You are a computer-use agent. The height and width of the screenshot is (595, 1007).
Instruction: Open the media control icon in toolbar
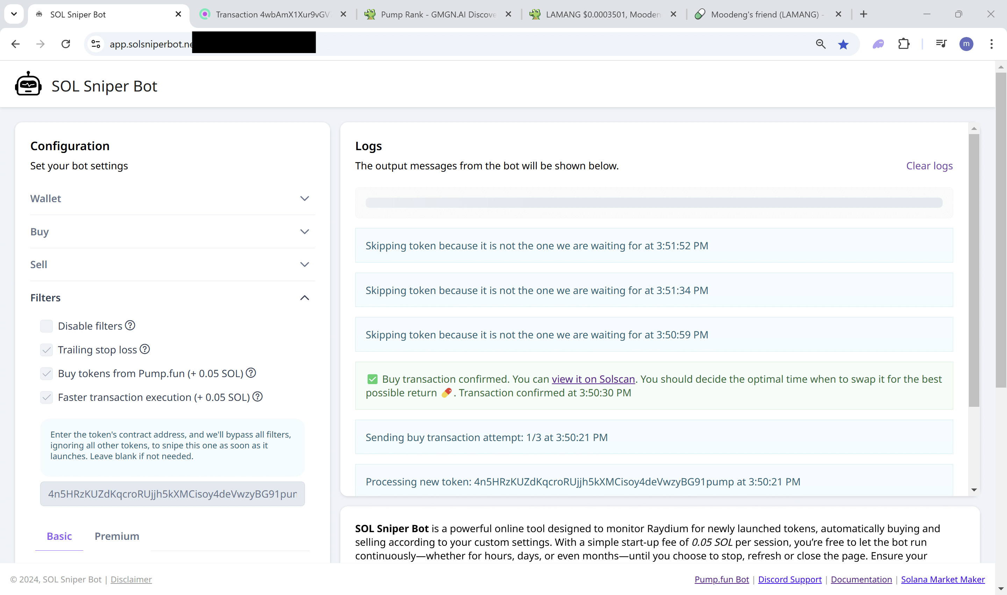[x=941, y=44]
